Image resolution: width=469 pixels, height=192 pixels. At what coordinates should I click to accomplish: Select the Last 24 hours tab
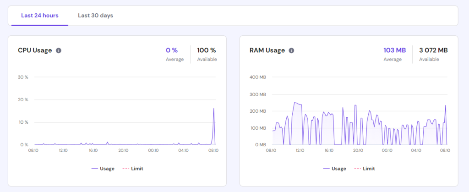(40, 16)
